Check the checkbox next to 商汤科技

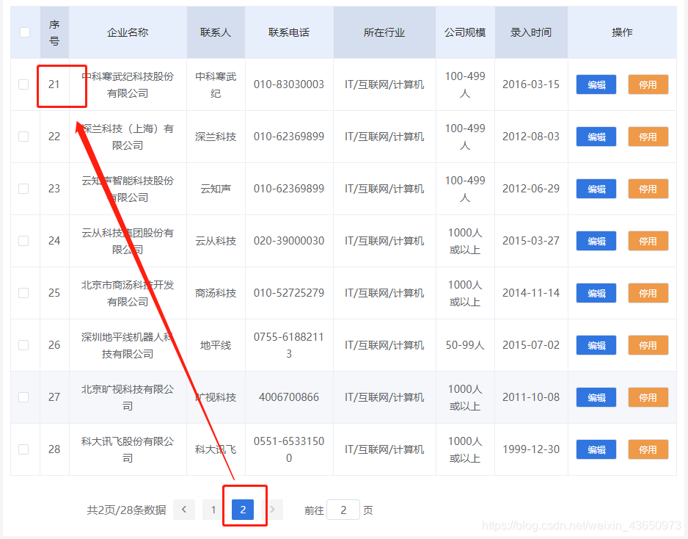pos(24,292)
